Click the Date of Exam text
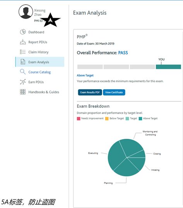Screen dimensions: 183x208 point(96,44)
